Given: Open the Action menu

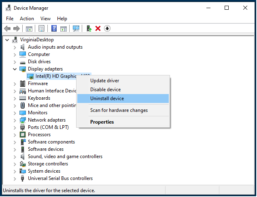Looking at the screenshot, I should point(27,19).
